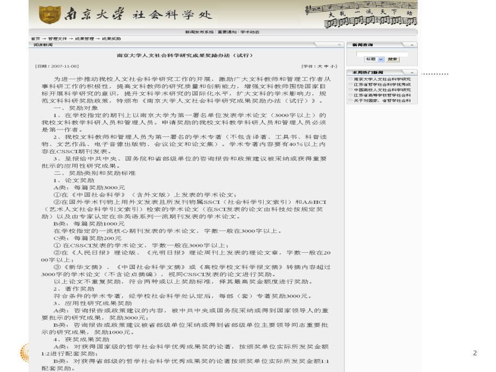Click the subheading 2、著作奖励
Screen dimensions: 496x372
click(74, 289)
